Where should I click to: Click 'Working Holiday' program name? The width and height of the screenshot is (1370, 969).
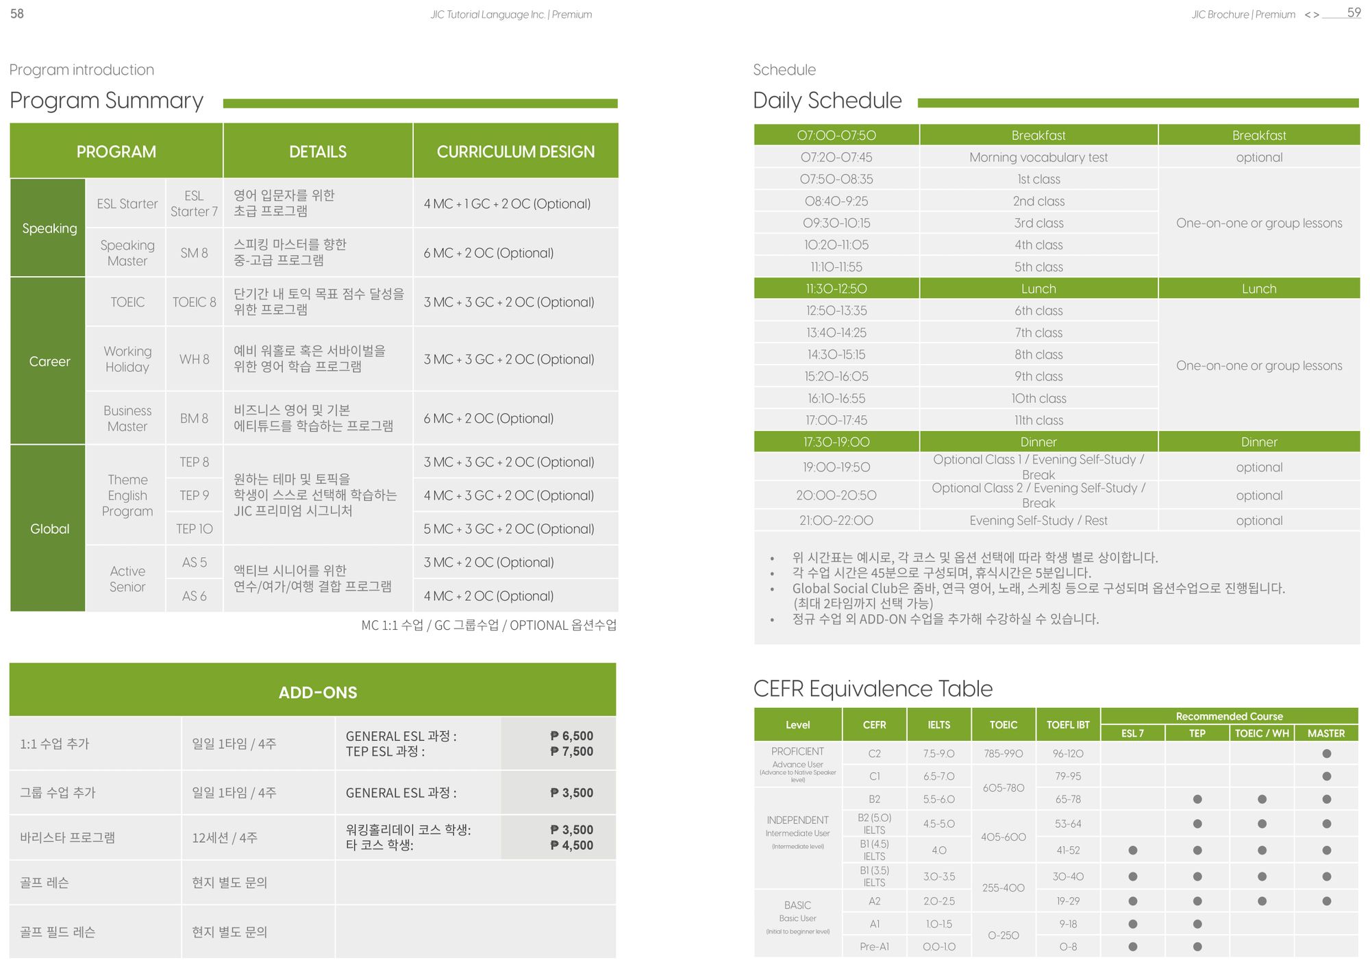click(127, 359)
